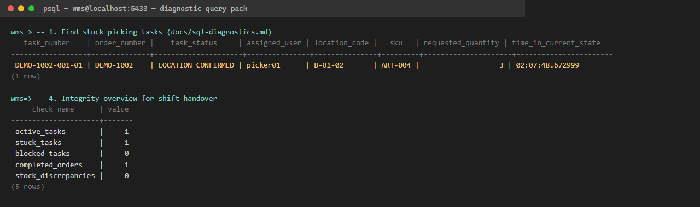Select the time_in_current_state column header
Image resolution: width=700 pixels, height=207 pixels.
[556, 42]
